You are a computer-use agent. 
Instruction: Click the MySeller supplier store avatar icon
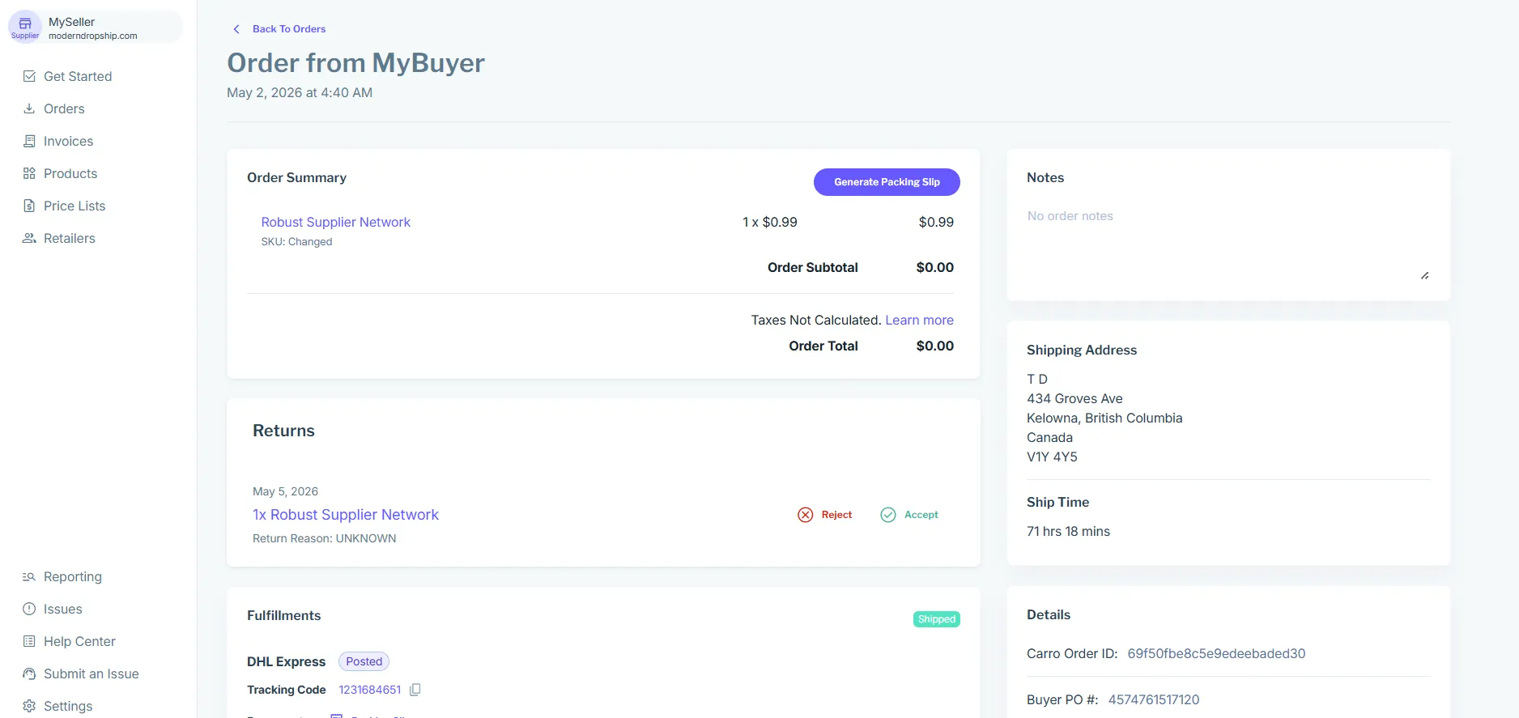(25, 27)
